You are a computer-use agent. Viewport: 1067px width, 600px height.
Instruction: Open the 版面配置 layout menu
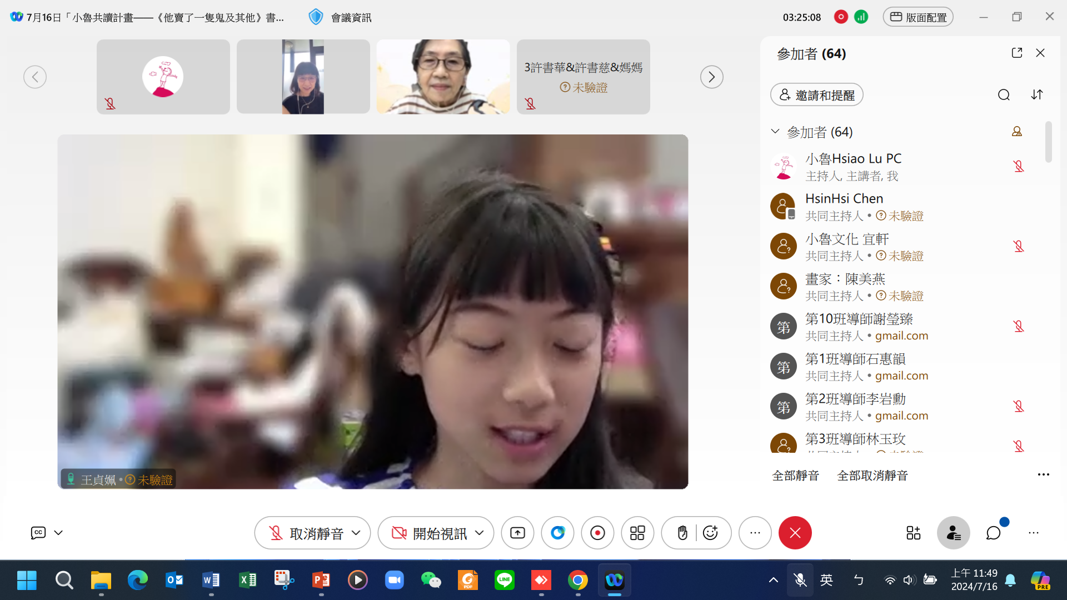point(918,17)
